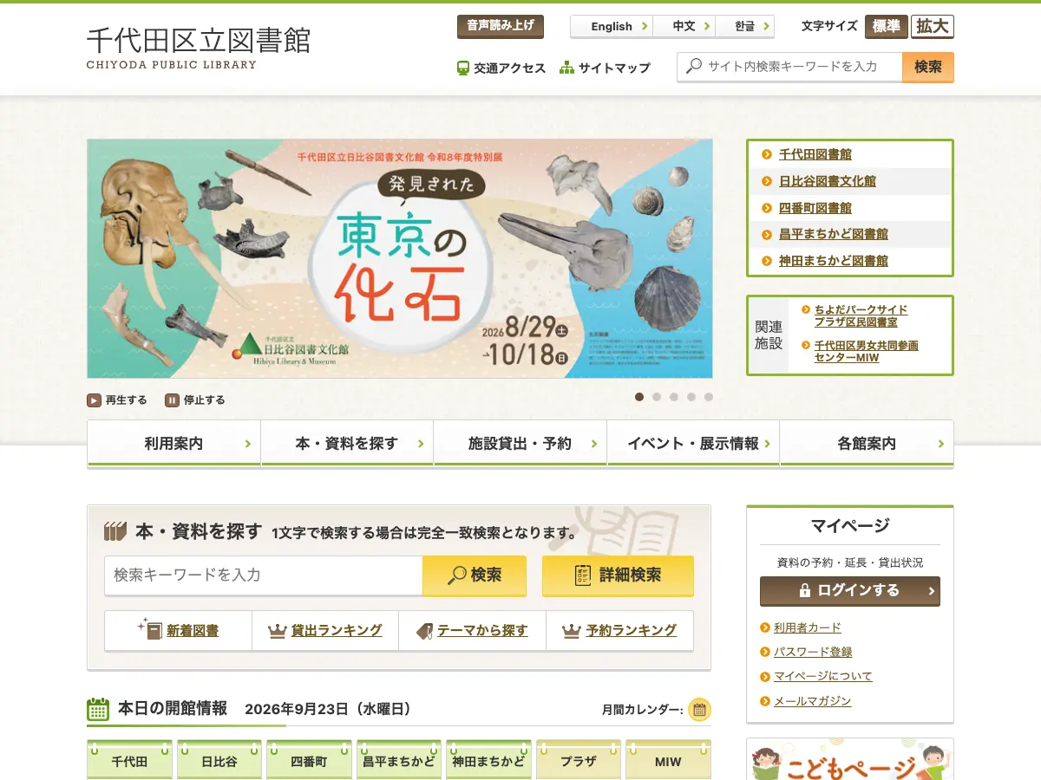This screenshot has height=780, width=1041.
Task: Click the play icon next to 再生する
Action: (x=94, y=400)
